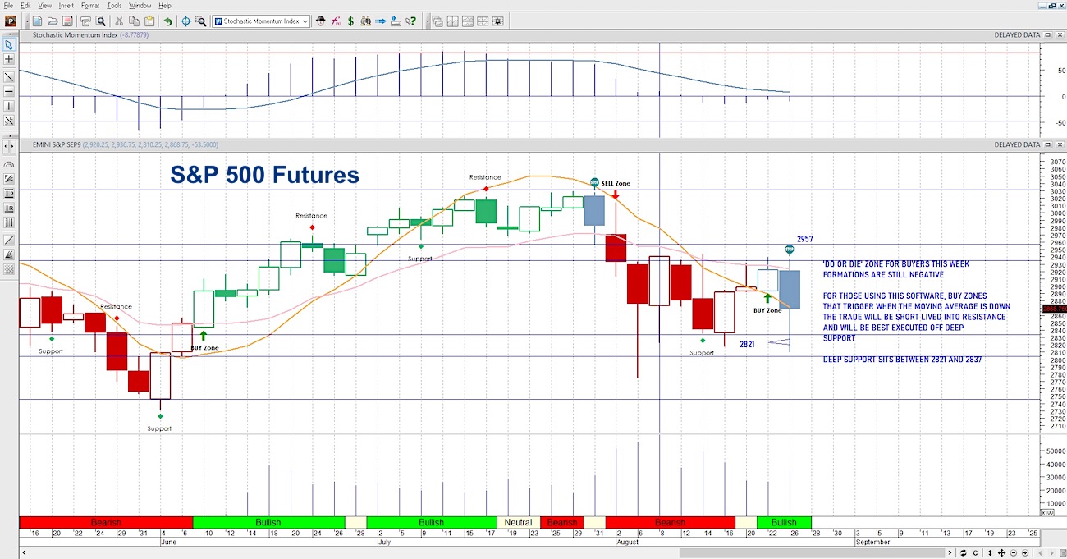
Task: Maximize the Stochastic Momentum Index pane
Action: click(x=1048, y=35)
